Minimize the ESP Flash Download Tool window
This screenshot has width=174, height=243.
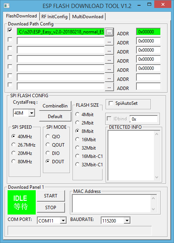pyautogui.click(x=139, y=6)
